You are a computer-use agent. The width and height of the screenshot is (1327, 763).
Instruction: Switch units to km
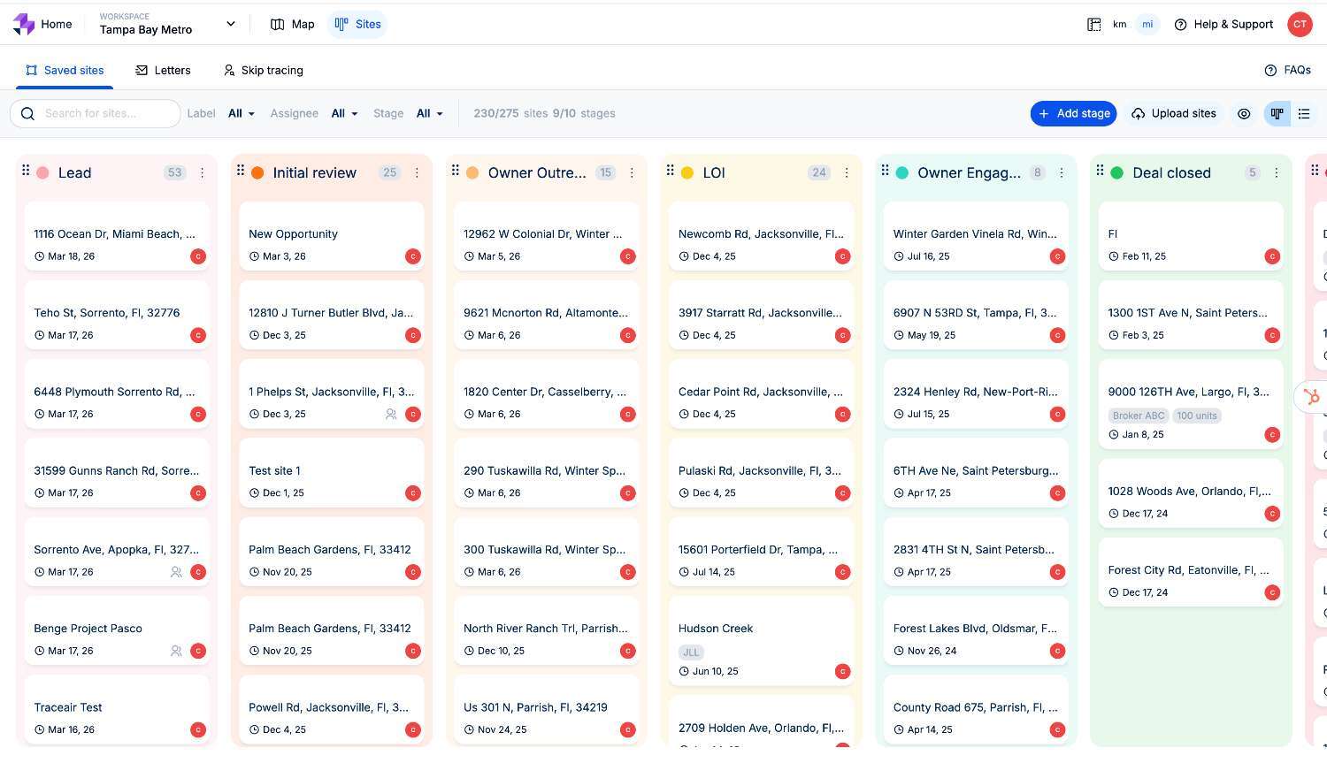point(1119,25)
